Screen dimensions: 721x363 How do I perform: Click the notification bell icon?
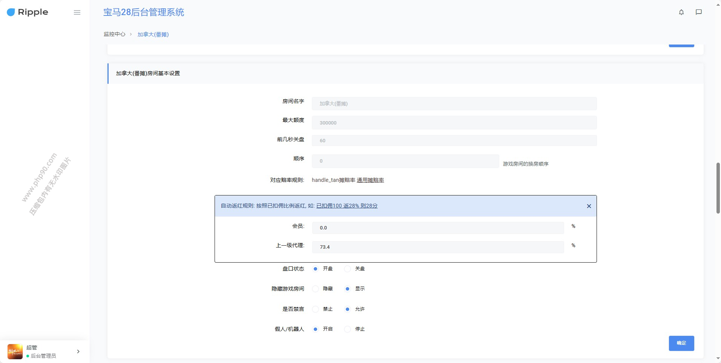tap(681, 12)
